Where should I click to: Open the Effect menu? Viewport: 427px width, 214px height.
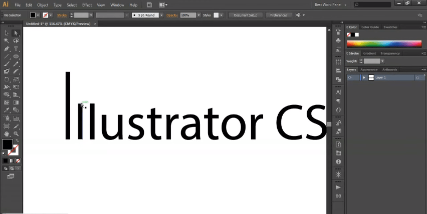(87, 4)
